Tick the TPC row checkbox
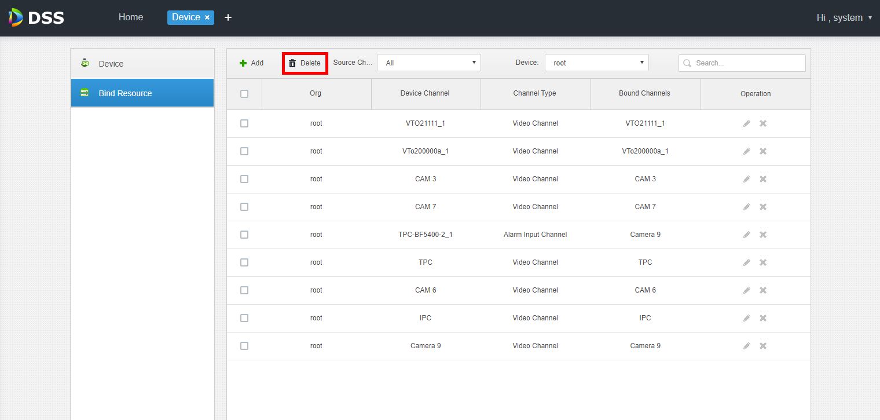880x420 pixels. 244,262
